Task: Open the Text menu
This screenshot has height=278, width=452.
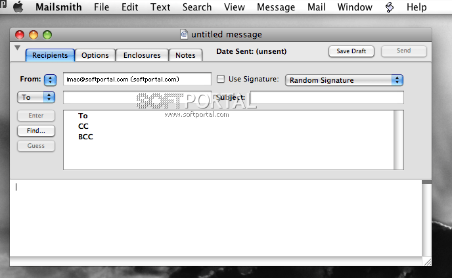Action: [160, 7]
